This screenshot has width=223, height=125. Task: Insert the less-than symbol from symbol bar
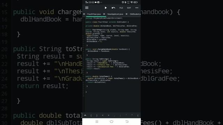[x=103, y=116]
